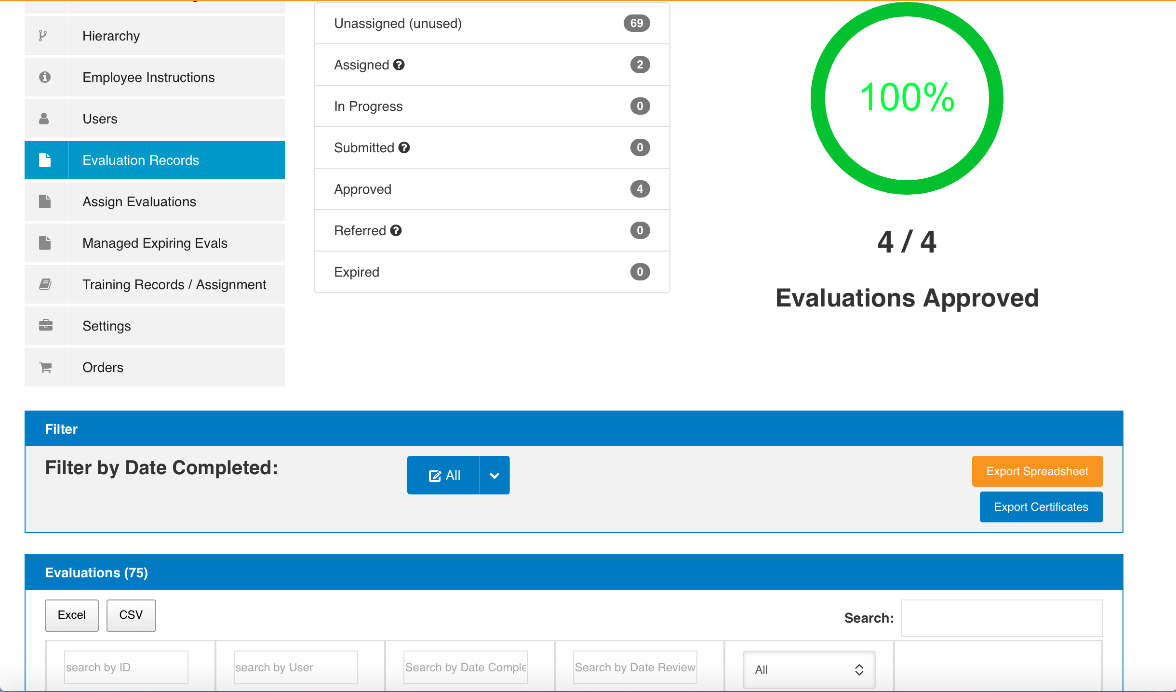Open the Assigned help tooltip icon

pyautogui.click(x=399, y=65)
